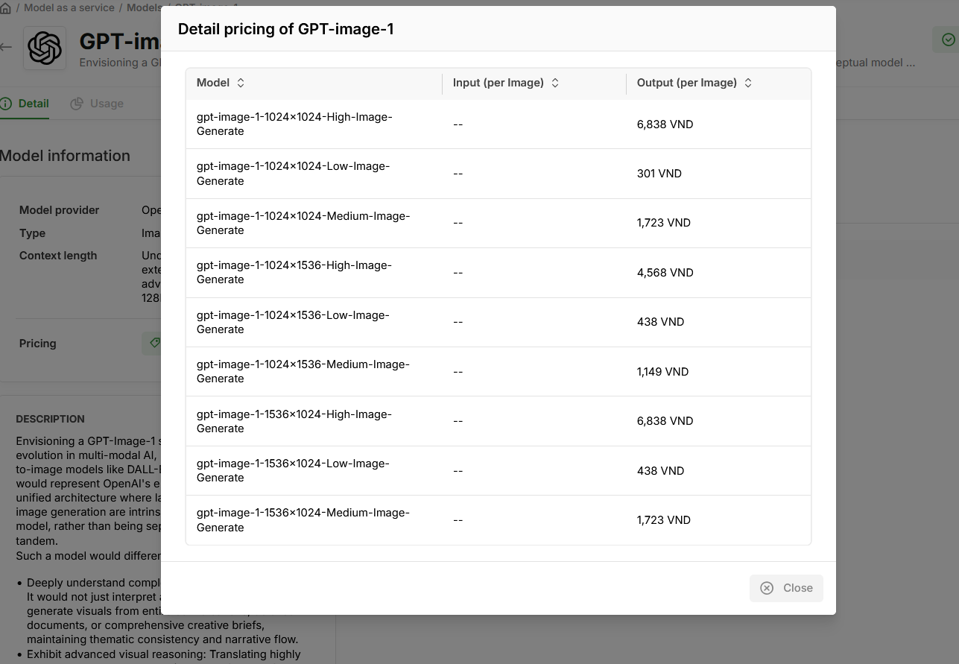Sort by Input (per Image) column
Image resolution: width=959 pixels, height=664 pixels.
(555, 83)
